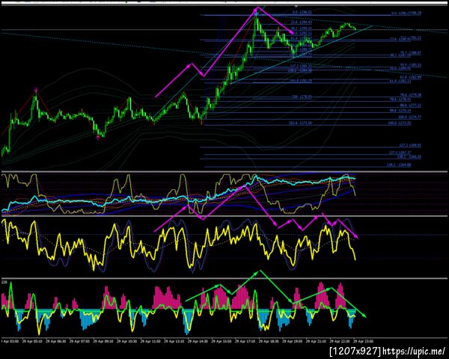Click the "29 Apr 15:50" time axis label
This screenshot has height=359, width=449.
tap(222, 341)
